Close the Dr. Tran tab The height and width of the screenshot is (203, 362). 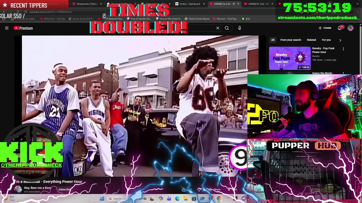273,4
